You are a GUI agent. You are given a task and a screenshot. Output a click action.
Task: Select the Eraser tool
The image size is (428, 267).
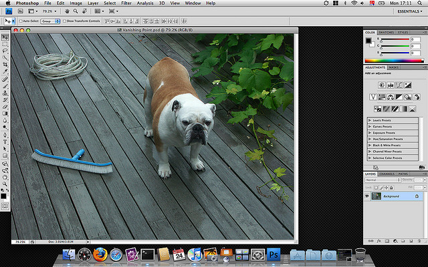coord(5,107)
